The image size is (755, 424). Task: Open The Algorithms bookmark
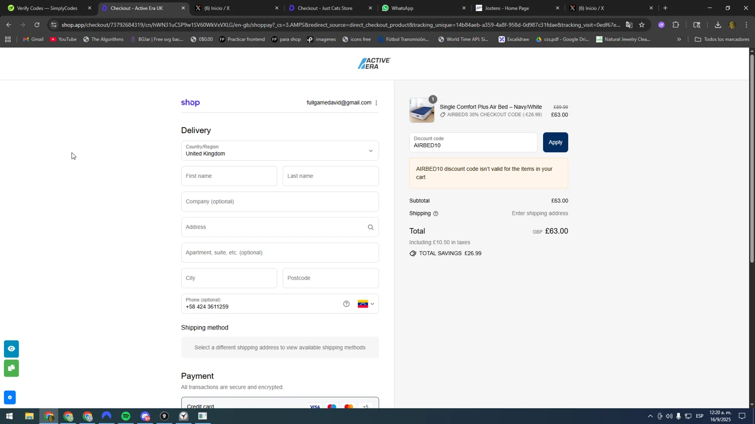click(103, 39)
